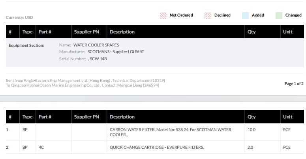The height and width of the screenshot is (159, 306).
Task: Click the Currency: USD label
Action: click(x=19, y=18)
